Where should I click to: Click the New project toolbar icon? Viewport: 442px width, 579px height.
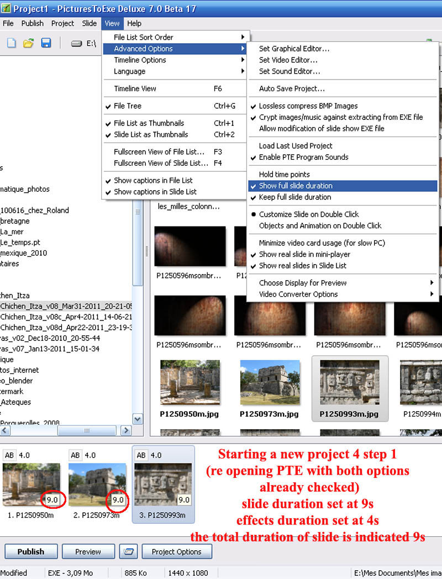(12, 43)
